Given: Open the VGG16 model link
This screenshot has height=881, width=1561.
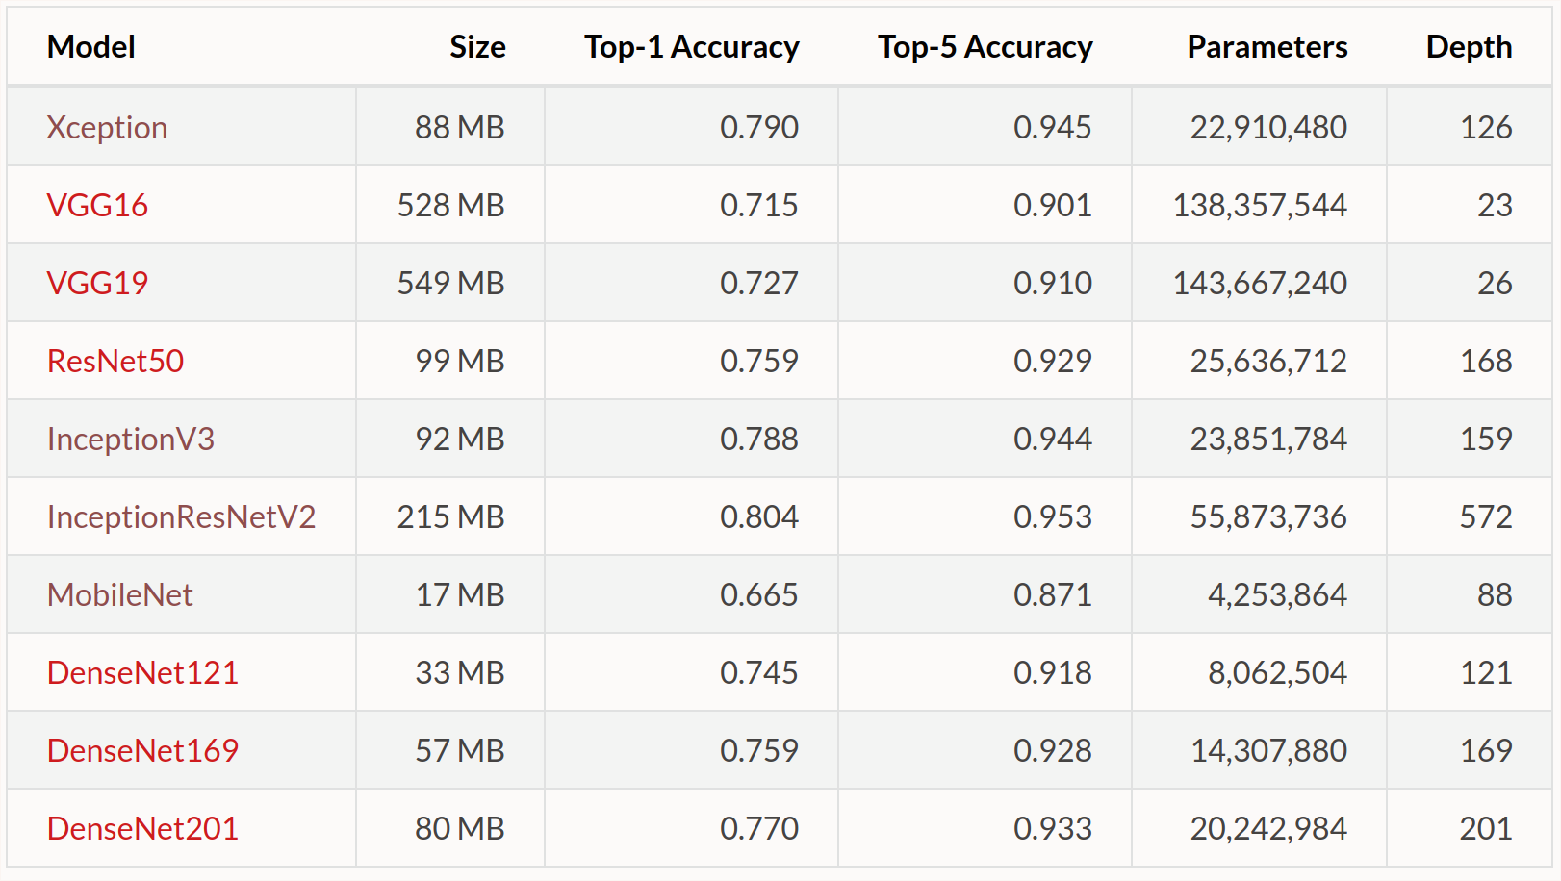Looking at the screenshot, I should [97, 205].
